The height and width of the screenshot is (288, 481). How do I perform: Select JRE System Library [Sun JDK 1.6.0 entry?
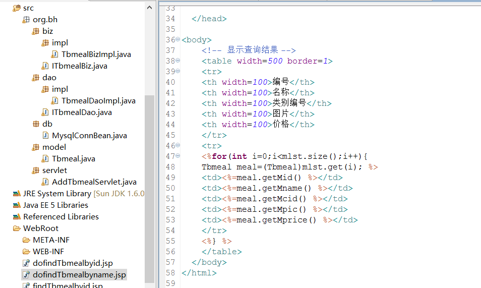coord(83,194)
